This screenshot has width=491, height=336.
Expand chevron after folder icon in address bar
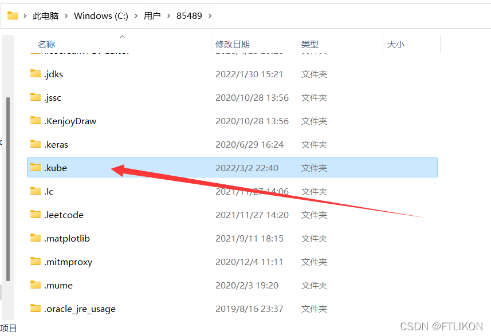(25, 15)
